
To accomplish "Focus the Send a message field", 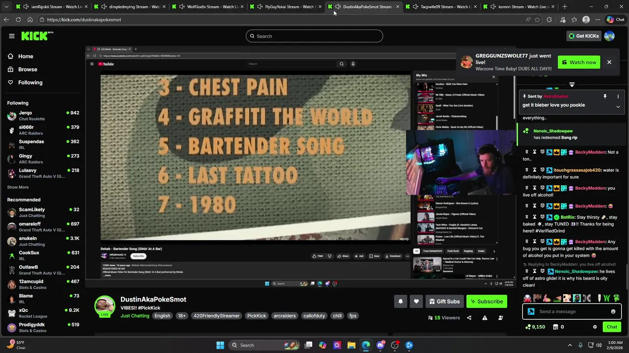I will [x=572, y=311].
